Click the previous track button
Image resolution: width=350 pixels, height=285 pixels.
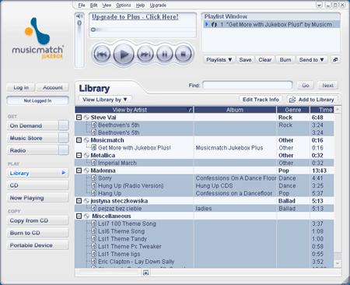click(102, 55)
